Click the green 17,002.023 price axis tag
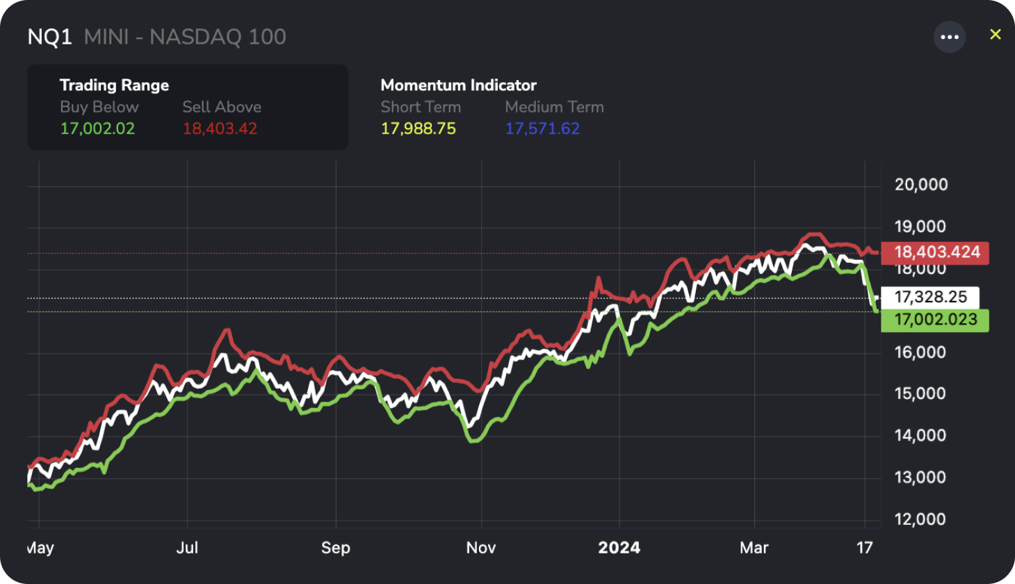Viewport: 1015px width, 584px height. point(935,320)
